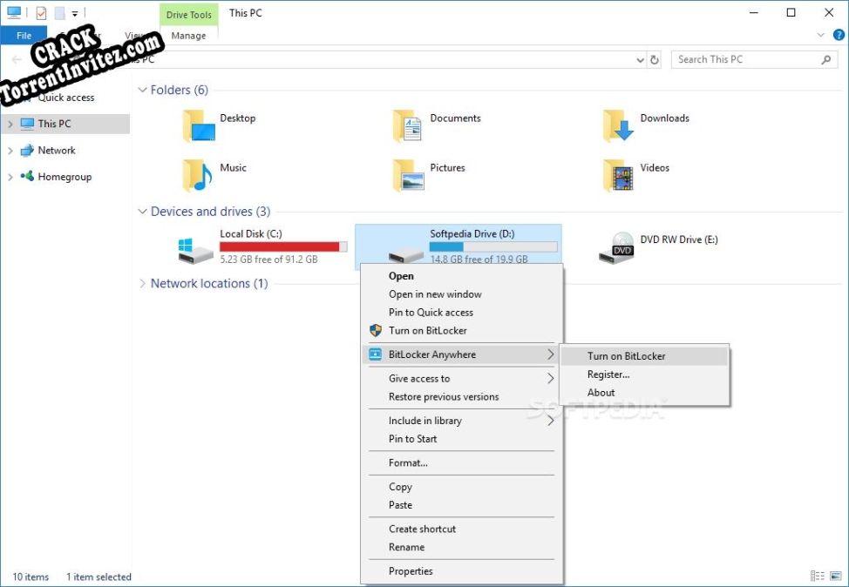Open the Documents folder icon

tap(406, 126)
